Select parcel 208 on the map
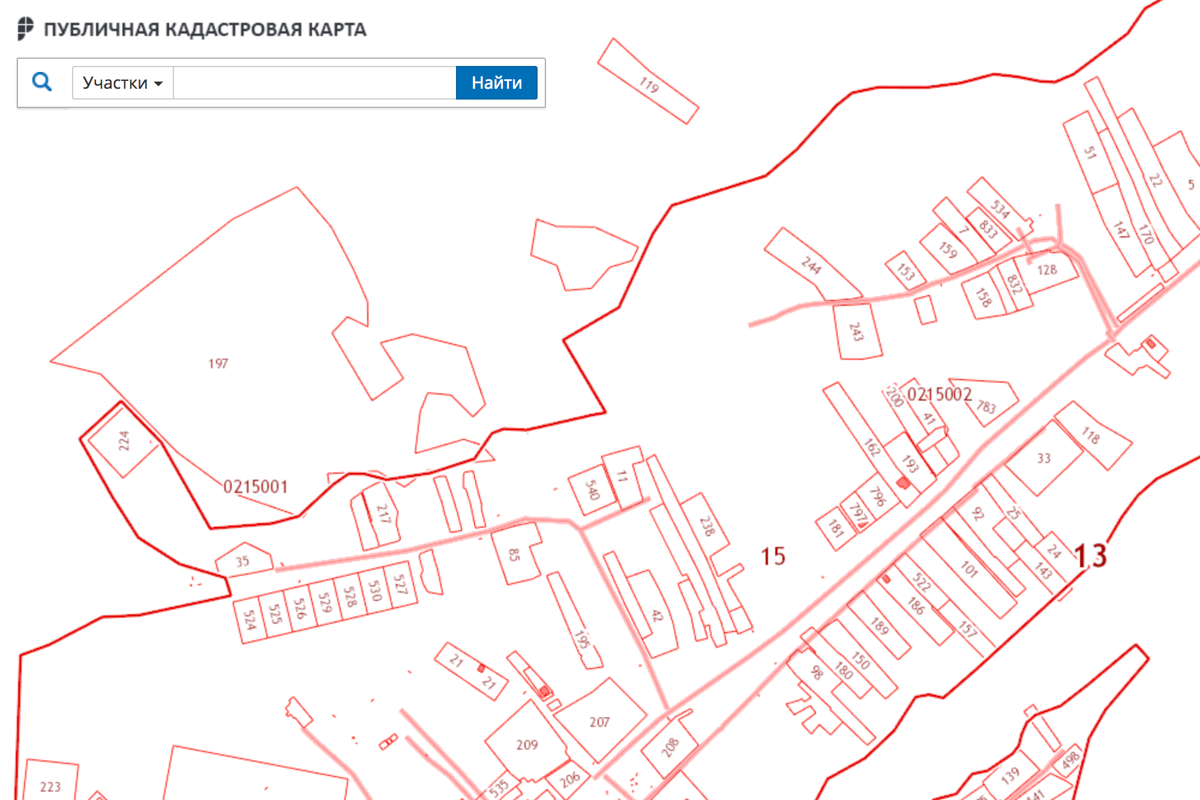 [670, 747]
